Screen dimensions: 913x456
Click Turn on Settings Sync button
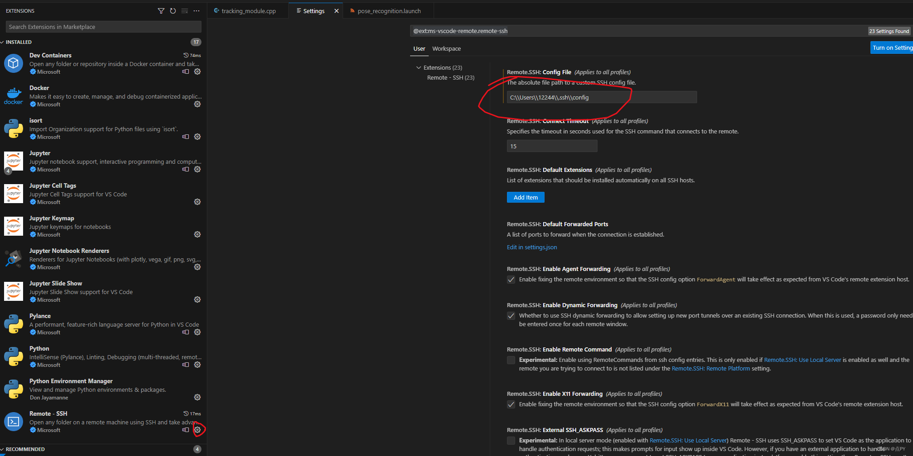tap(892, 47)
